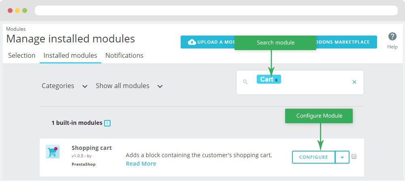Open the dropdown arrow beside Configure
The image size is (405, 181).
(342, 157)
